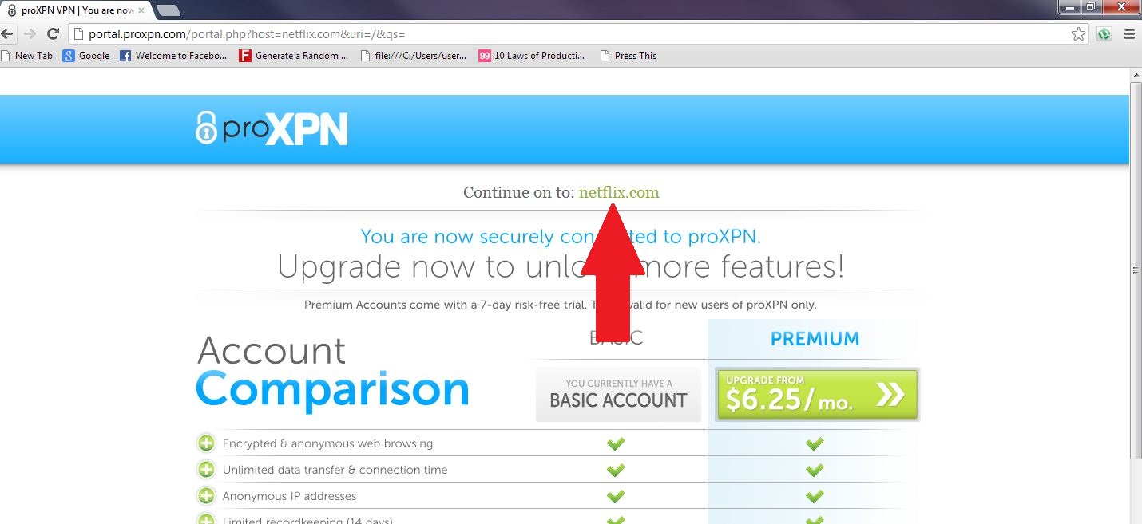The width and height of the screenshot is (1142, 524).
Task: Expand the Encrypted & anonymous web browsing row
Action: pyautogui.click(x=206, y=443)
